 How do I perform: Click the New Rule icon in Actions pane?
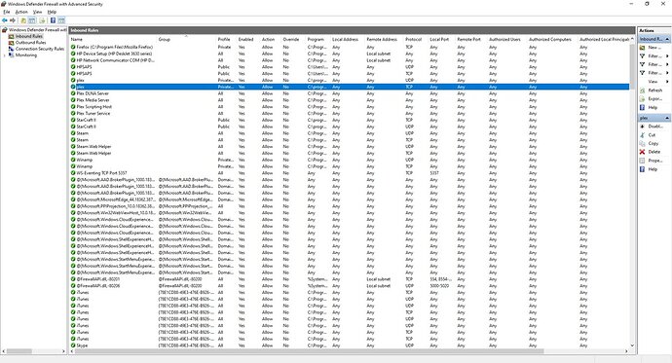[642, 48]
